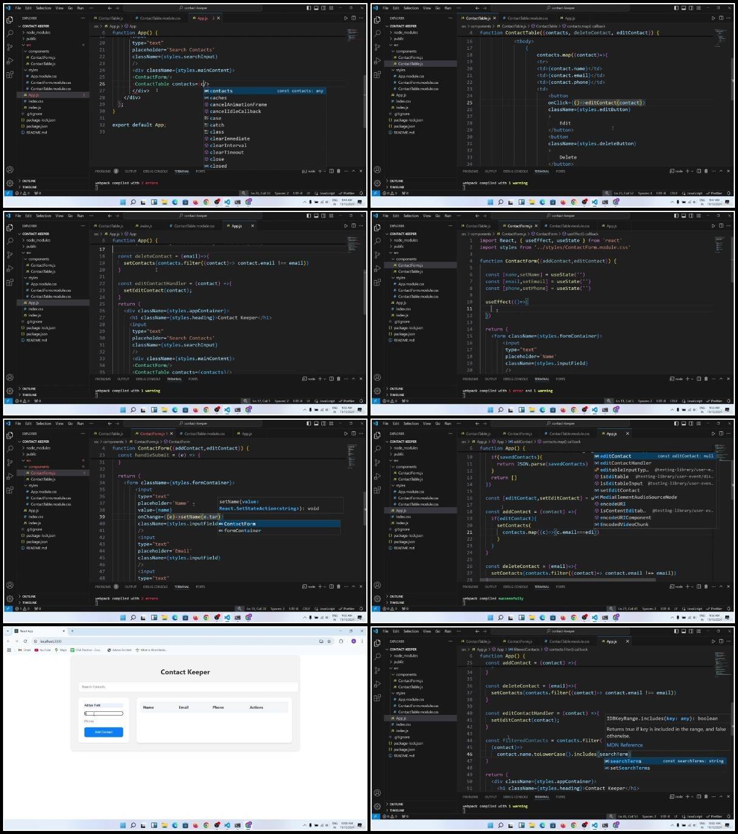Open the Apps grid in Chrome's bookmarks bar
Screen dimensions: 738x834
9,650
